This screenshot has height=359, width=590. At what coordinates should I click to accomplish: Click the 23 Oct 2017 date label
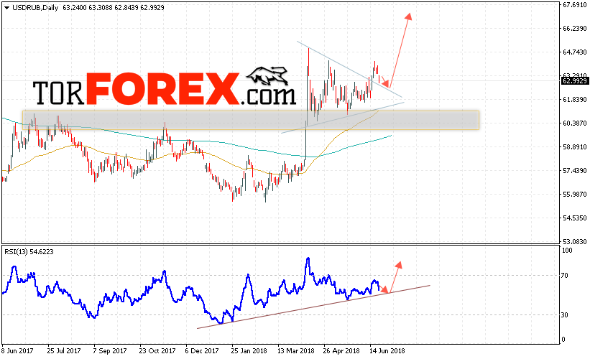157,350
